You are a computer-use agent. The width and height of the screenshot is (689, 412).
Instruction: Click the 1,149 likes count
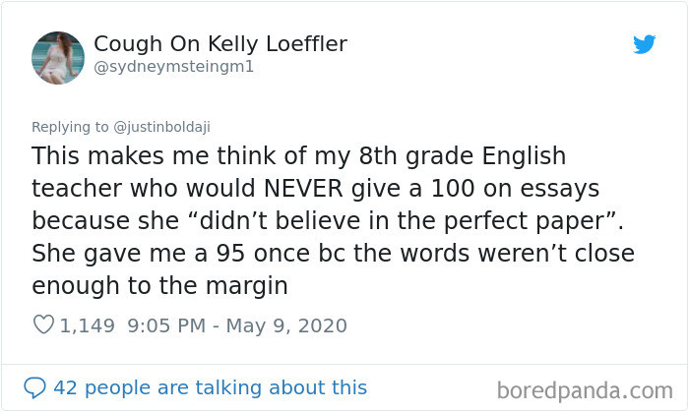tap(88, 324)
